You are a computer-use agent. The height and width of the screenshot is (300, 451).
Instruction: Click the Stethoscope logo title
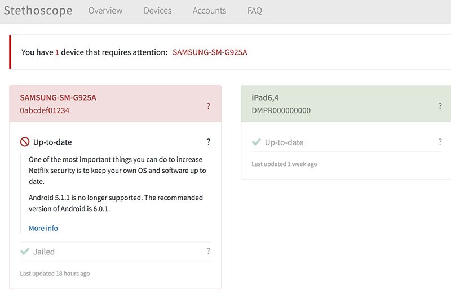[38, 11]
